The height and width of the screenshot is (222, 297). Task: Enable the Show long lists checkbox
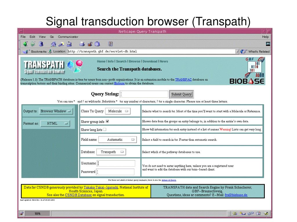(104, 129)
